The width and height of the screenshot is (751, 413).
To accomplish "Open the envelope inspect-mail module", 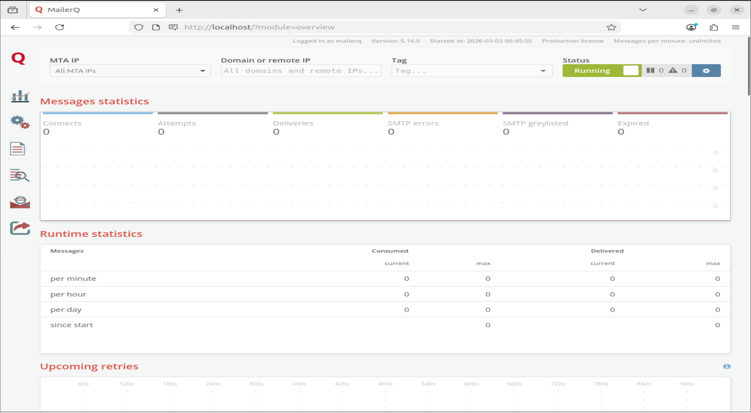I will pyautogui.click(x=20, y=202).
